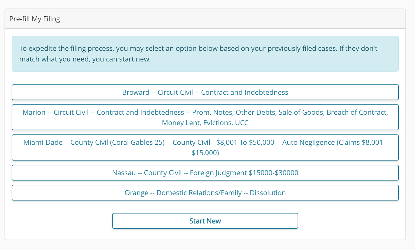Begin a blank filing with Start New
Screen dimensions: 415x250
point(205,221)
